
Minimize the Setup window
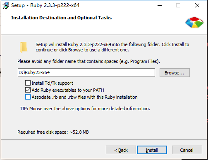pos(160,5)
